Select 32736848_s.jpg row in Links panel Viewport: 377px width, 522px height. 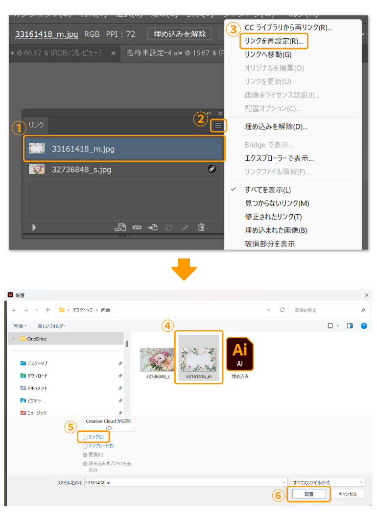(x=123, y=170)
